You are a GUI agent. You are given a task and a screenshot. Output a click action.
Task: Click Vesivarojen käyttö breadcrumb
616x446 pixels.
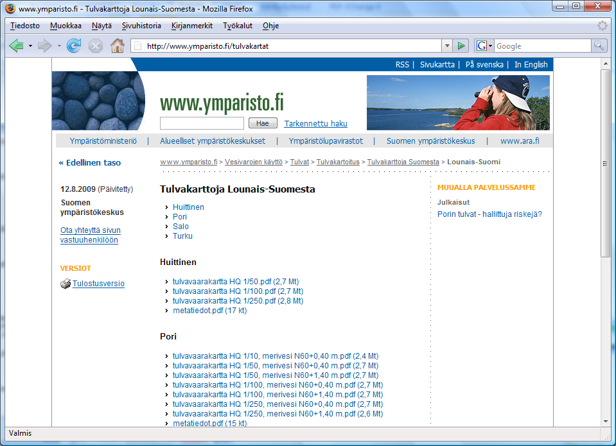pyautogui.click(x=254, y=162)
